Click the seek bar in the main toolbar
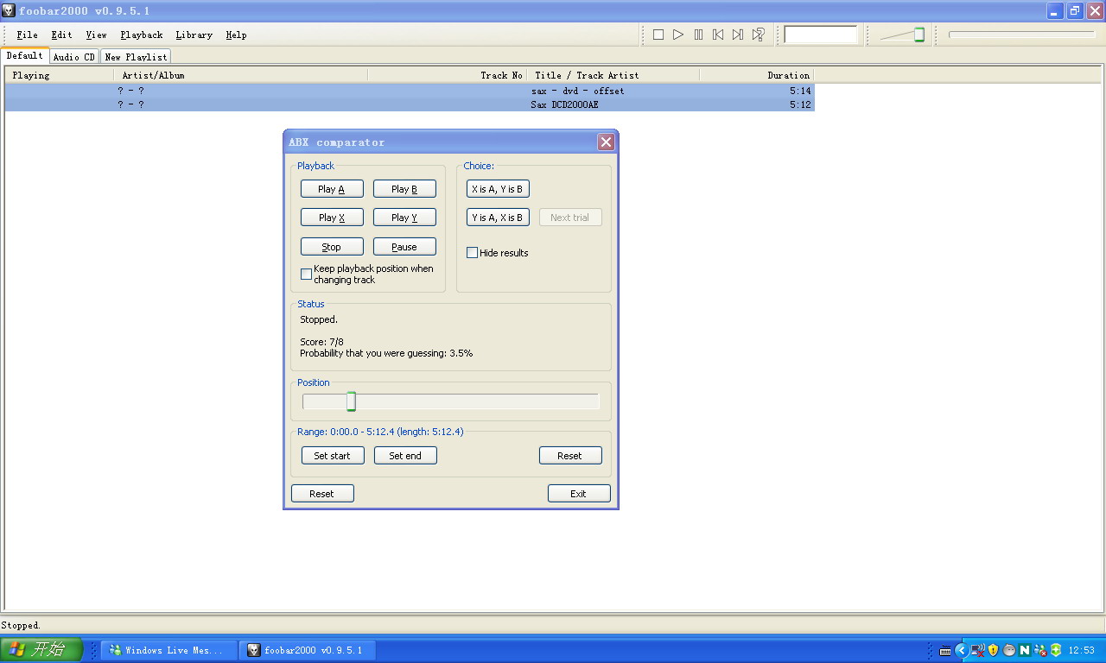The width and height of the screenshot is (1106, 663). [1021, 35]
